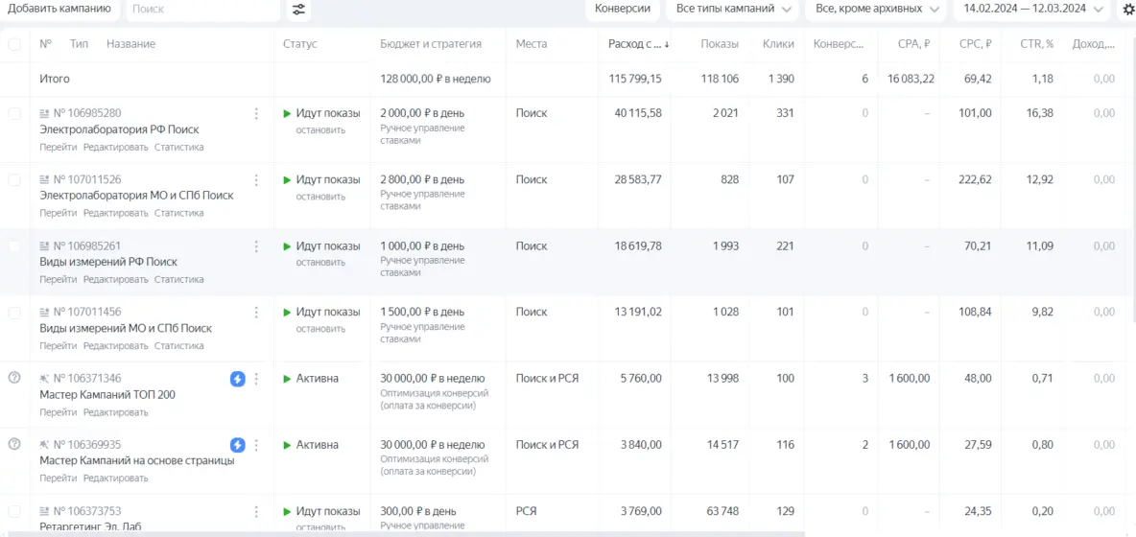Viewport: 1136px width, 537px height.
Task: Sort by CTR, % column header
Action: [x=1037, y=44]
